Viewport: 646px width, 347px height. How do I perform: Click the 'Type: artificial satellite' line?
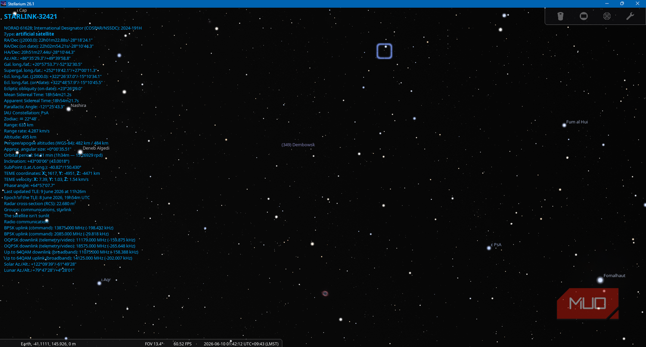point(29,34)
